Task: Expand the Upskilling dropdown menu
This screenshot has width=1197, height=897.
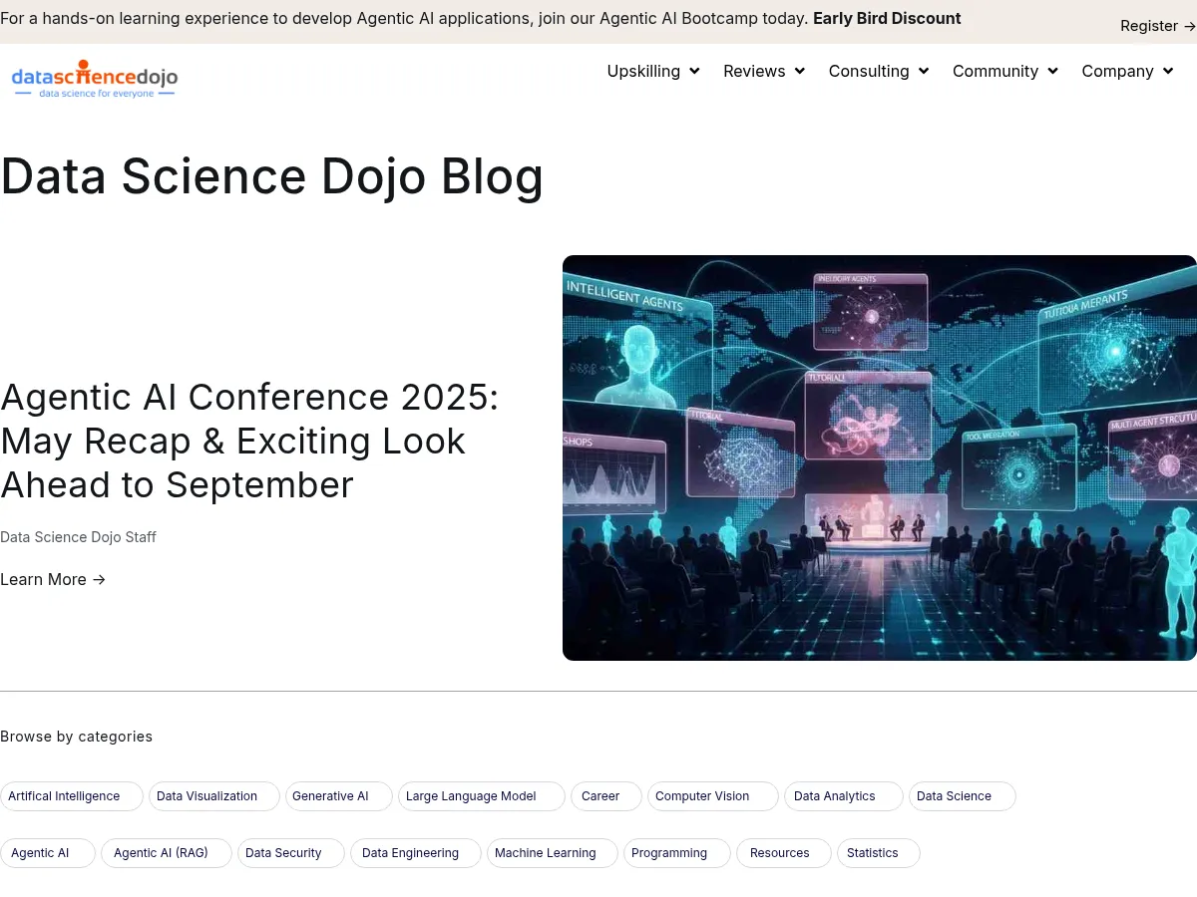Action: [x=695, y=71]
